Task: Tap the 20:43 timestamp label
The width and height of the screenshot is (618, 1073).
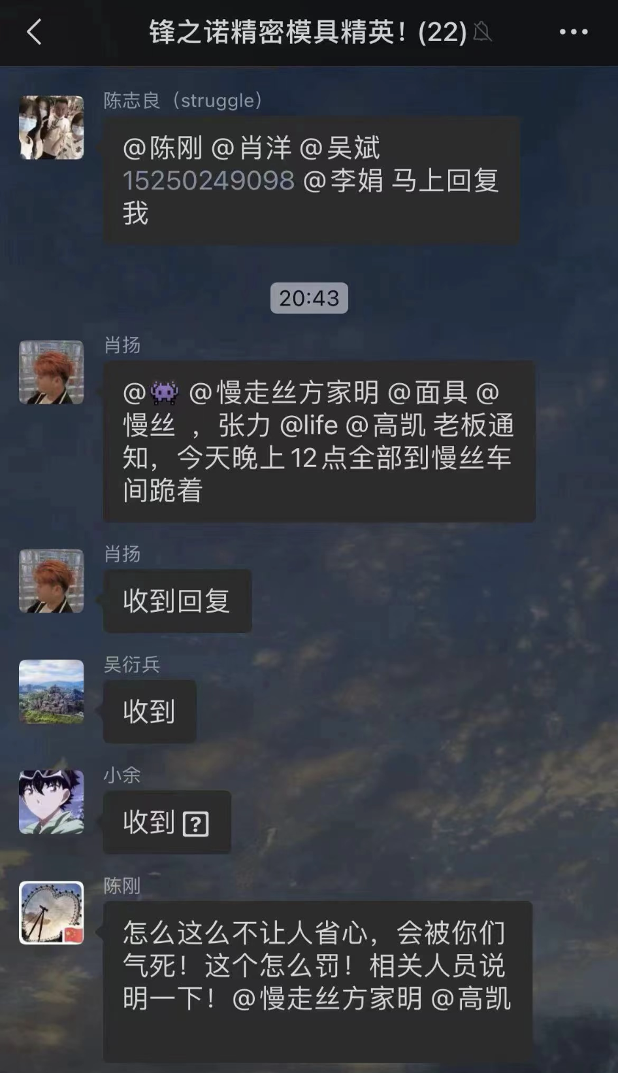Action: tap(309, 298)
